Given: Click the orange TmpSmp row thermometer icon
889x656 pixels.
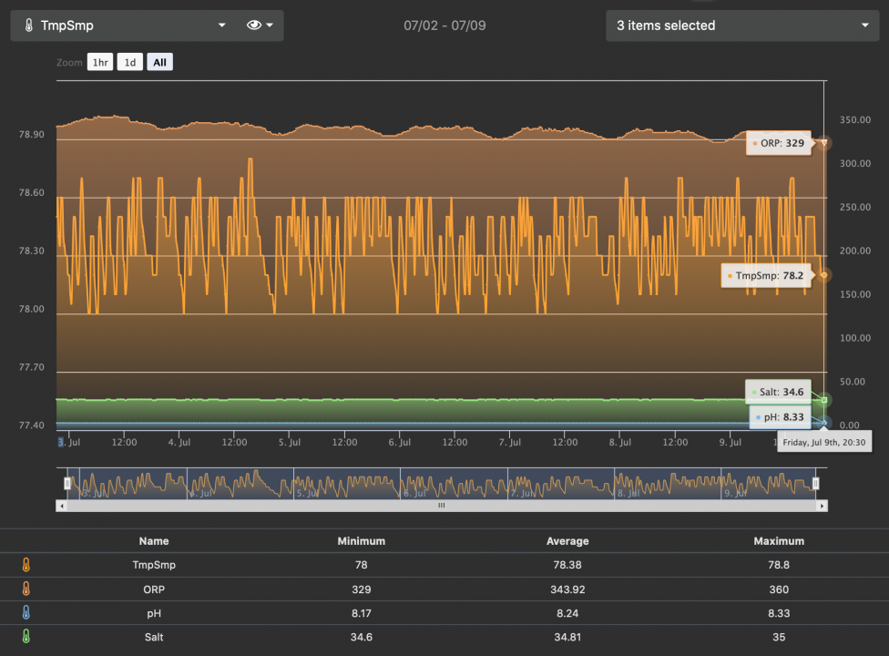Looking at the screenshot, I should 26,565.
